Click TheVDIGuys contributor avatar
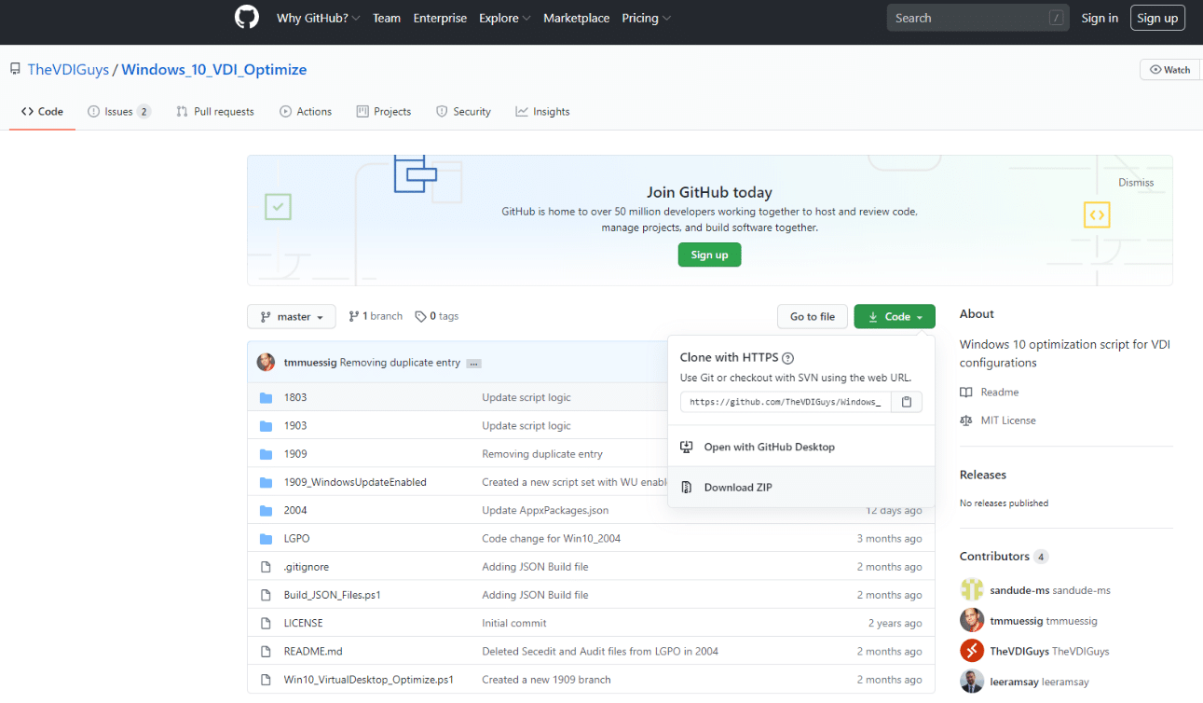Image resolution: width=1203 pixels, height=703 pixels. 972,651
